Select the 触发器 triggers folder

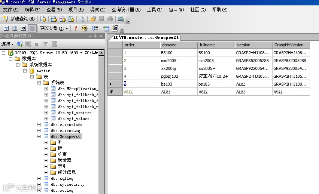(64, 160)
